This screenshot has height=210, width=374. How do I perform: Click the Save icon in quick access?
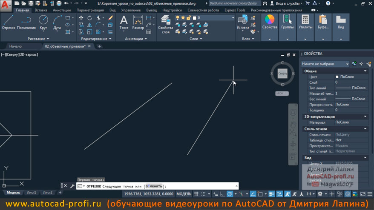pos(31,3)
